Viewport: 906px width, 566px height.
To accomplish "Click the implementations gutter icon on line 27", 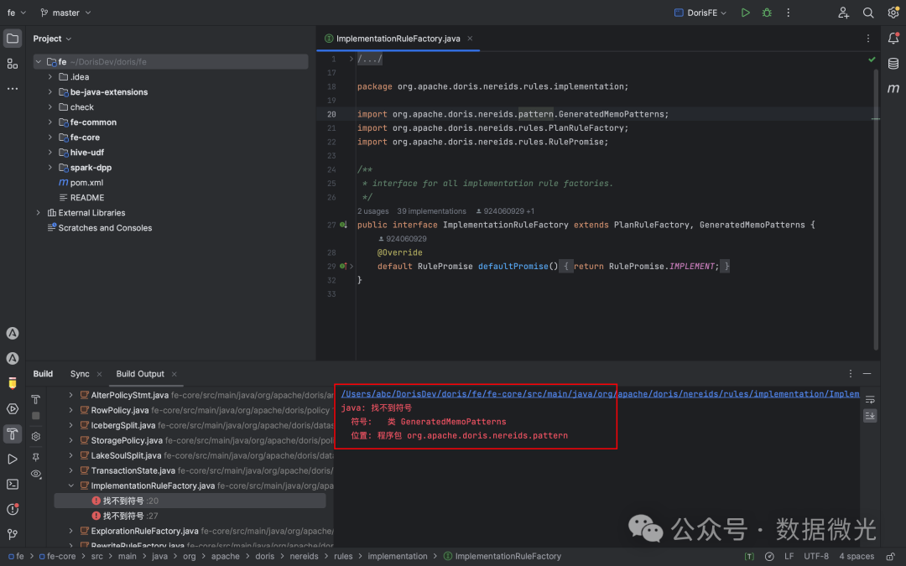I will [343, 225].
